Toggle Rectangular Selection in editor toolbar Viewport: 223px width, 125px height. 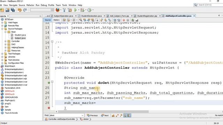(97, 20)
